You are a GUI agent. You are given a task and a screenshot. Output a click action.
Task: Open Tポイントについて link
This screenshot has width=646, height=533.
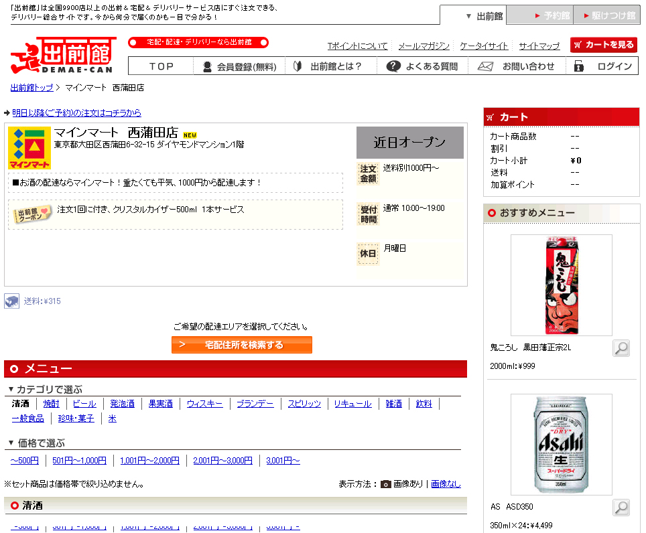[358, 46]
